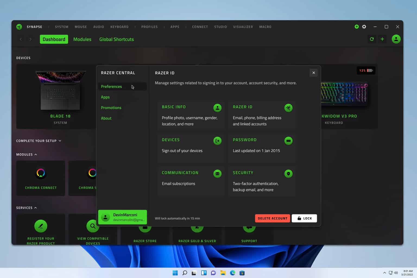Screen dimensions: 417x278
Task: Open the Connect menu
Action: 200,27
